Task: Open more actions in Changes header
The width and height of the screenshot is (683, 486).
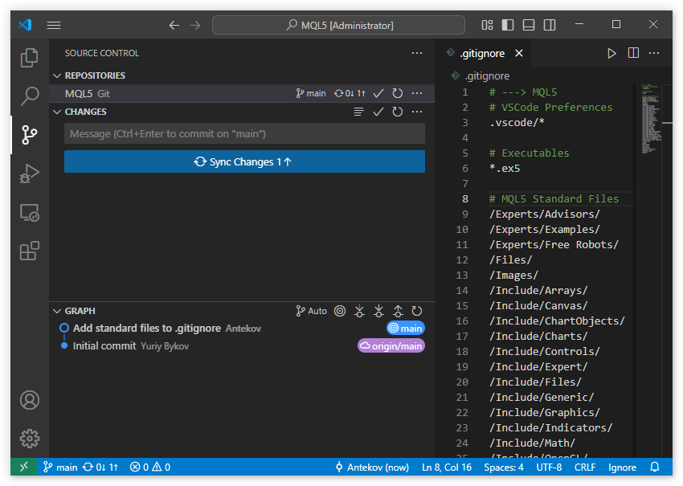Action: [x=417, y=112]
